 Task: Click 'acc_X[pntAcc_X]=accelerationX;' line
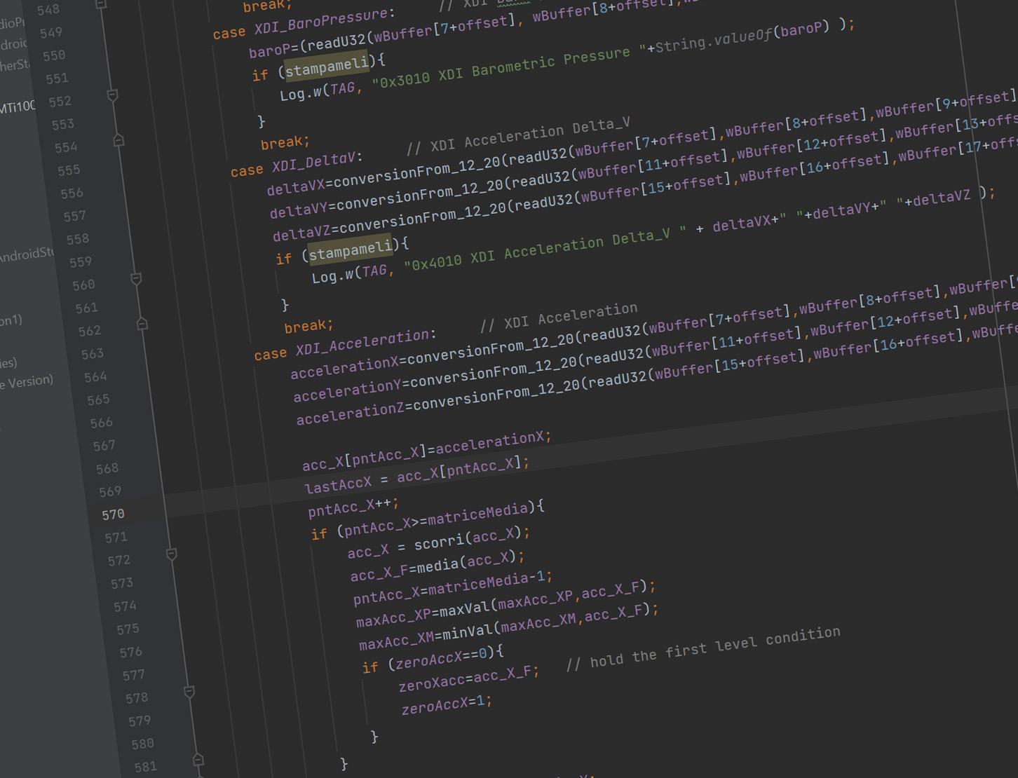427,451
